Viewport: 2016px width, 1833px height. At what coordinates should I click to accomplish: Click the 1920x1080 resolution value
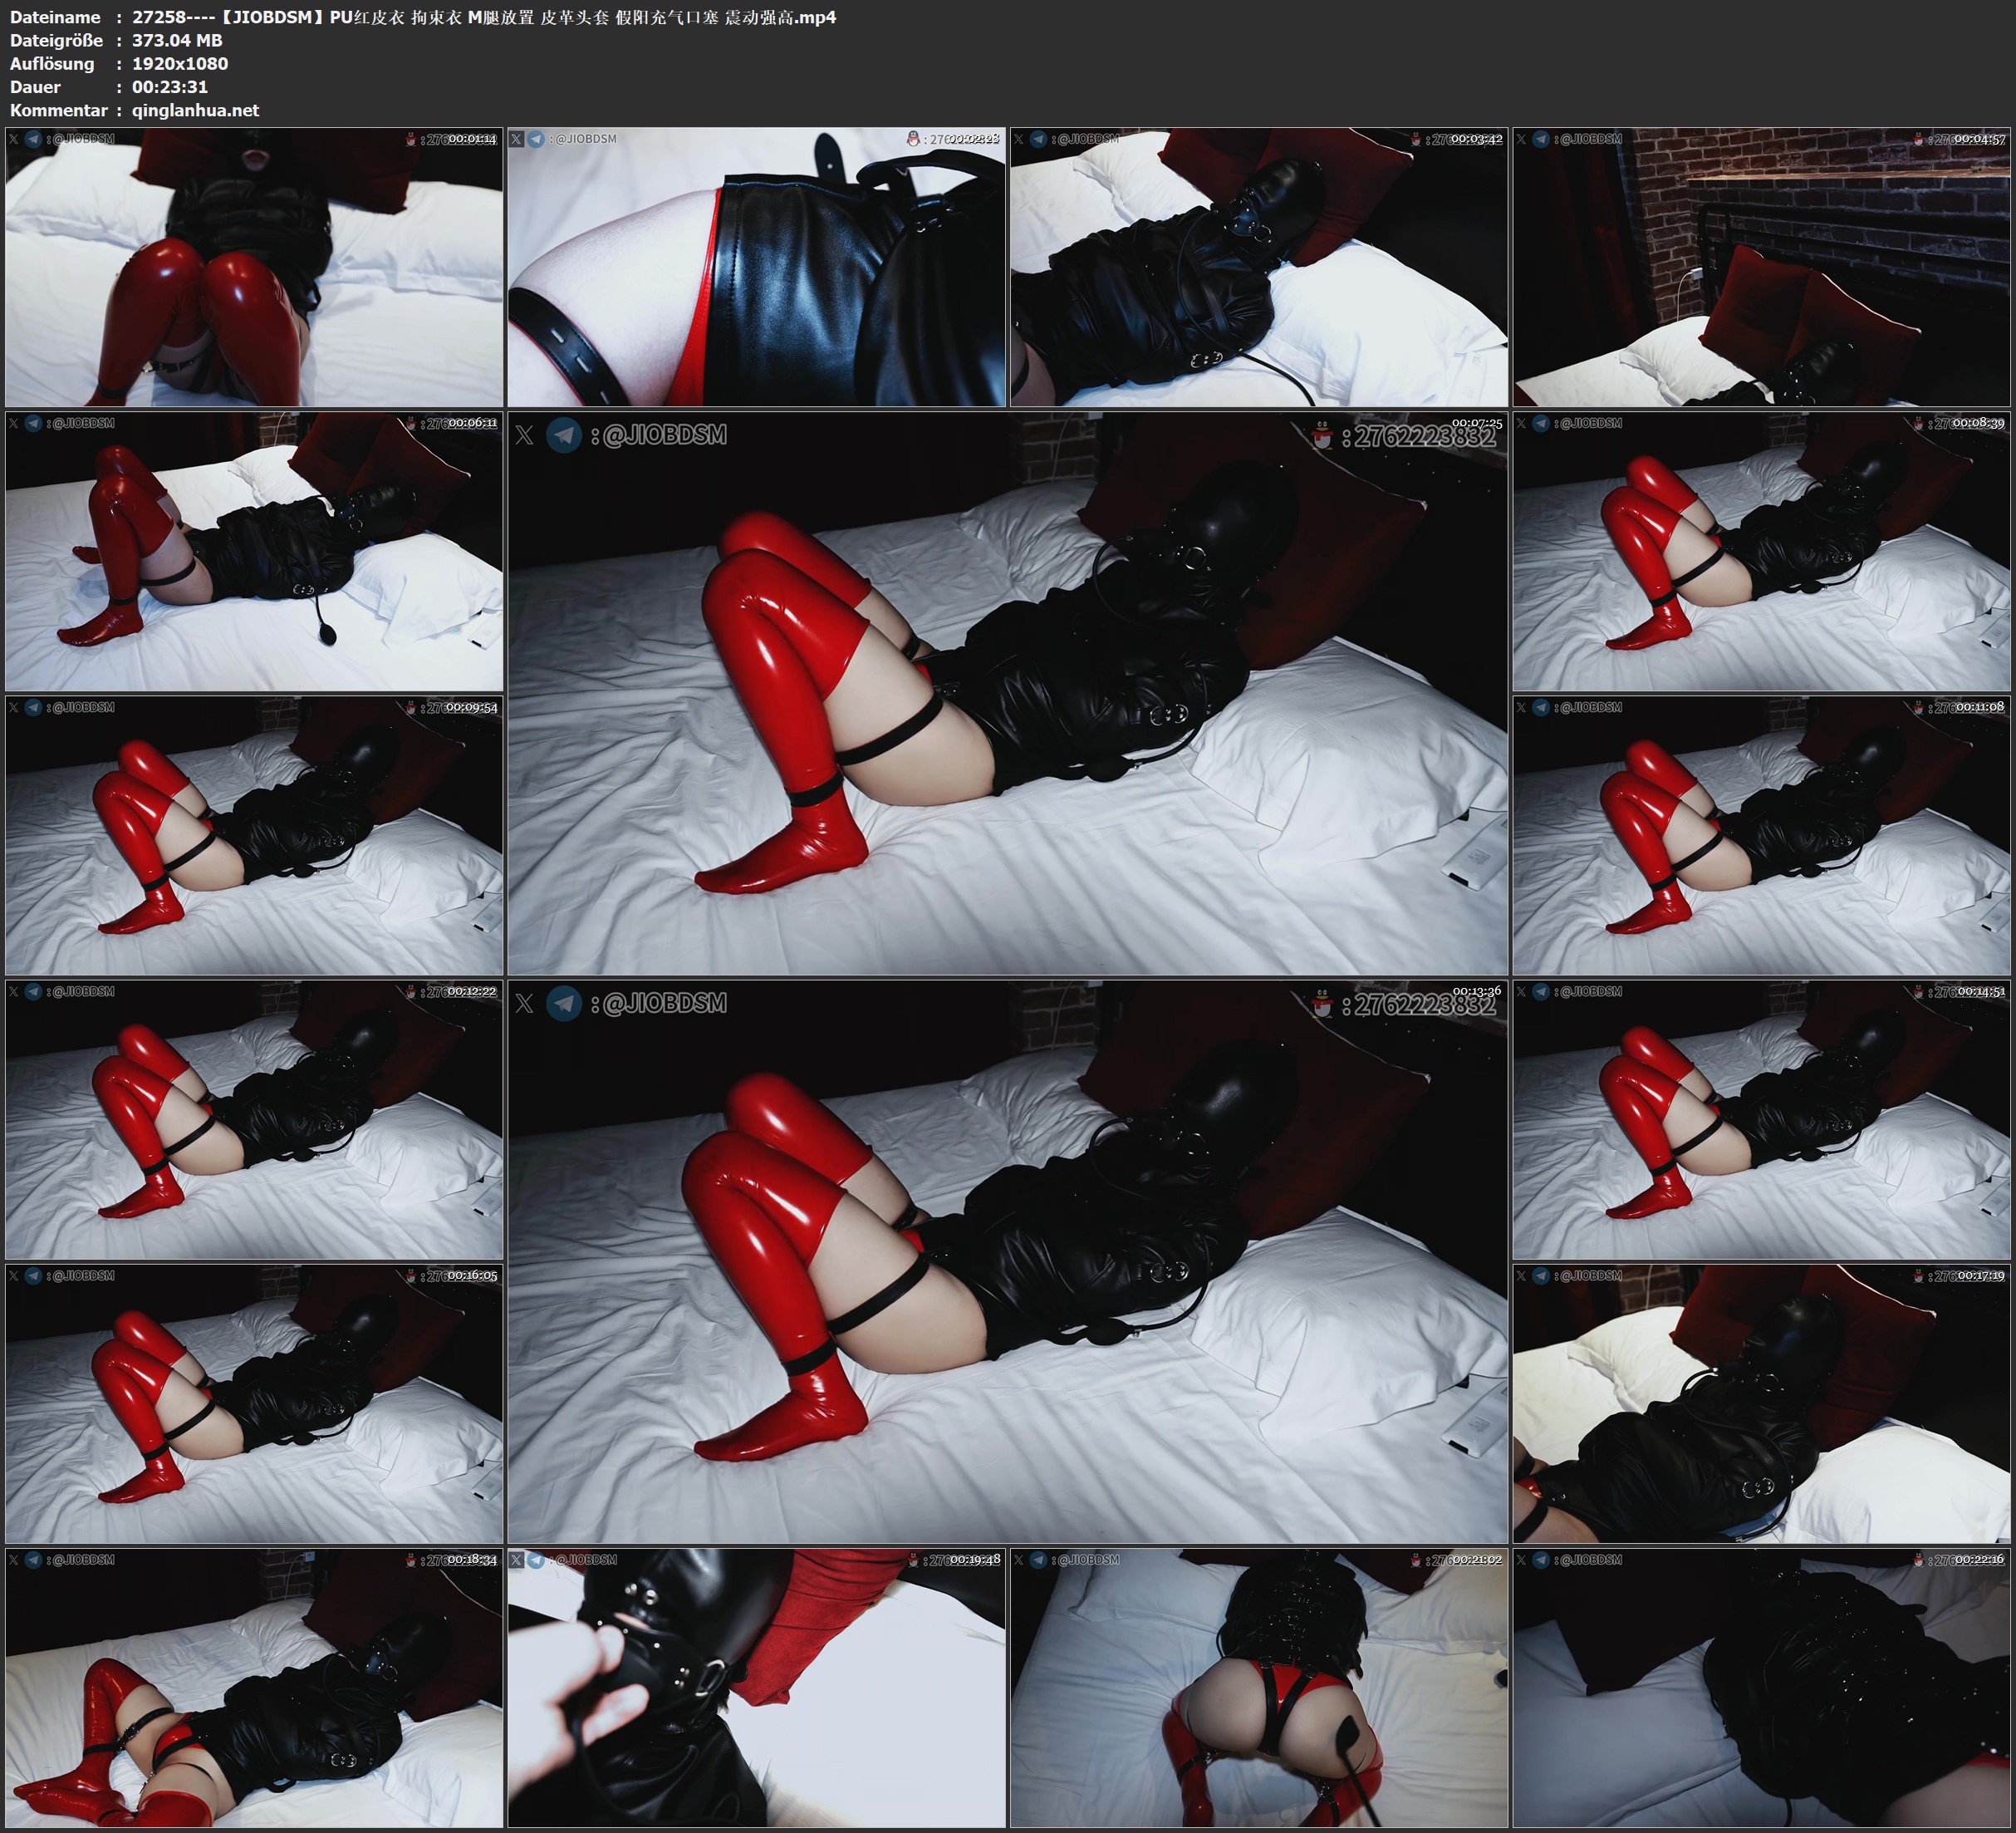pos(180,63)
